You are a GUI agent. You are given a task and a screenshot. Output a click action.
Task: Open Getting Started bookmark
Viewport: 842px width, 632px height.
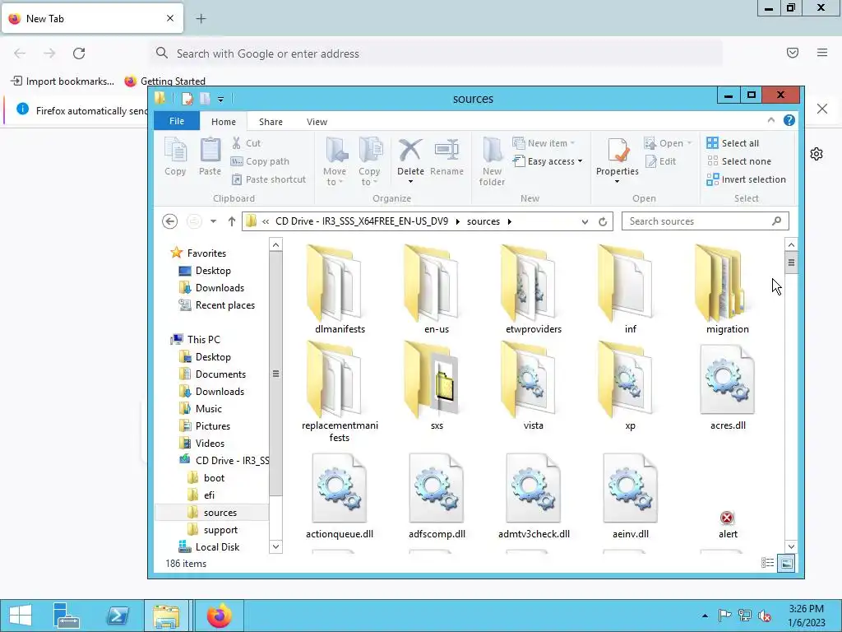point(164,81)
